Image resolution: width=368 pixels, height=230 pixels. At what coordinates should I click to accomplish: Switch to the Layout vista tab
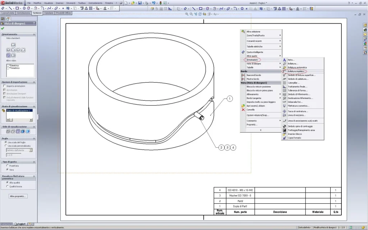(8, 13)
